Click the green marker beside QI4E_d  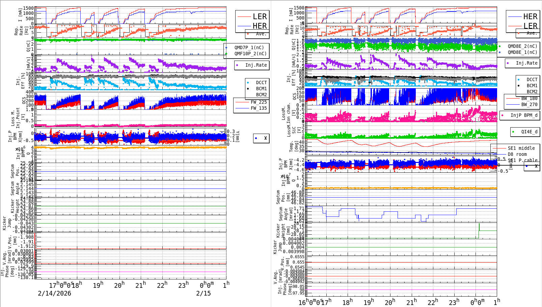(513, 132)
